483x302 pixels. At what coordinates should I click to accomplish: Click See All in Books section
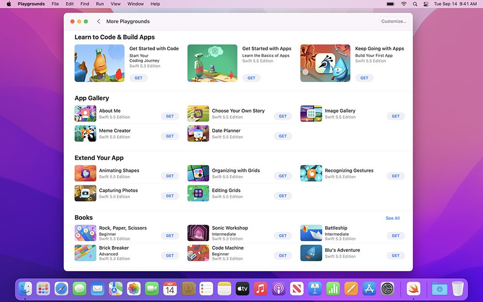point(392,218)
